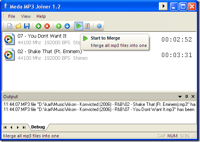This screenshot has height=142, width=200.
Task: Close the Output panel
Action: (x=193, y=97)
